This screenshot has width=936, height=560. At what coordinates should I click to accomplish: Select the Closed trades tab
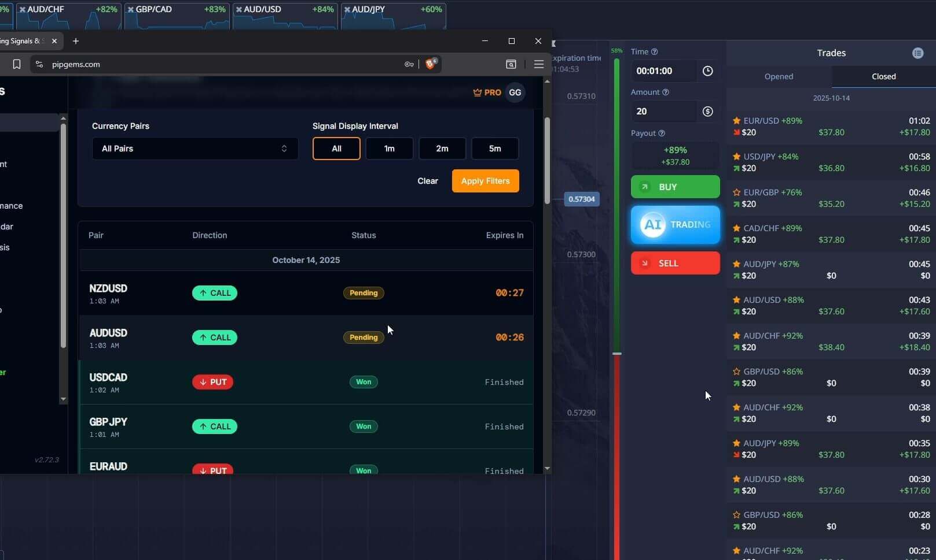point(883,76)
